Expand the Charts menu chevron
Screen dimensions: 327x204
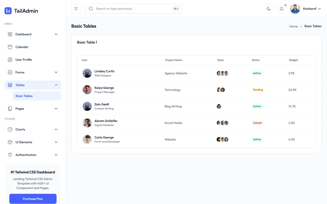[56, 129]
